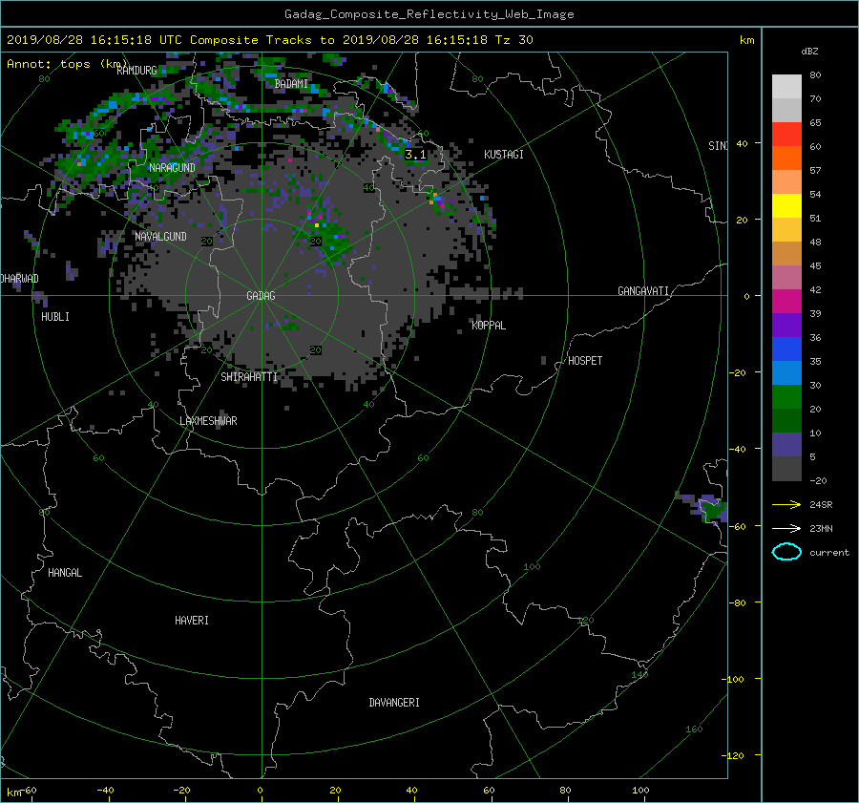Click the cyan current ellipse legend icon

click(786, 552)
